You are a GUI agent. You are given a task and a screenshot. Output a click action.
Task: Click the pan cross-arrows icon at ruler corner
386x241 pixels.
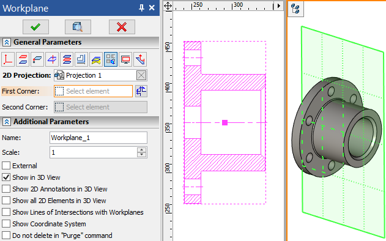coord(168,6)
